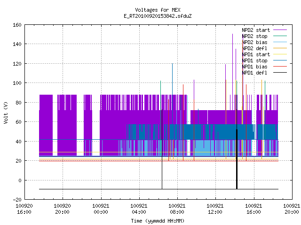Click the purple NPD2 start legend line
The image size is (301, 225).
(x=280, y=30)
